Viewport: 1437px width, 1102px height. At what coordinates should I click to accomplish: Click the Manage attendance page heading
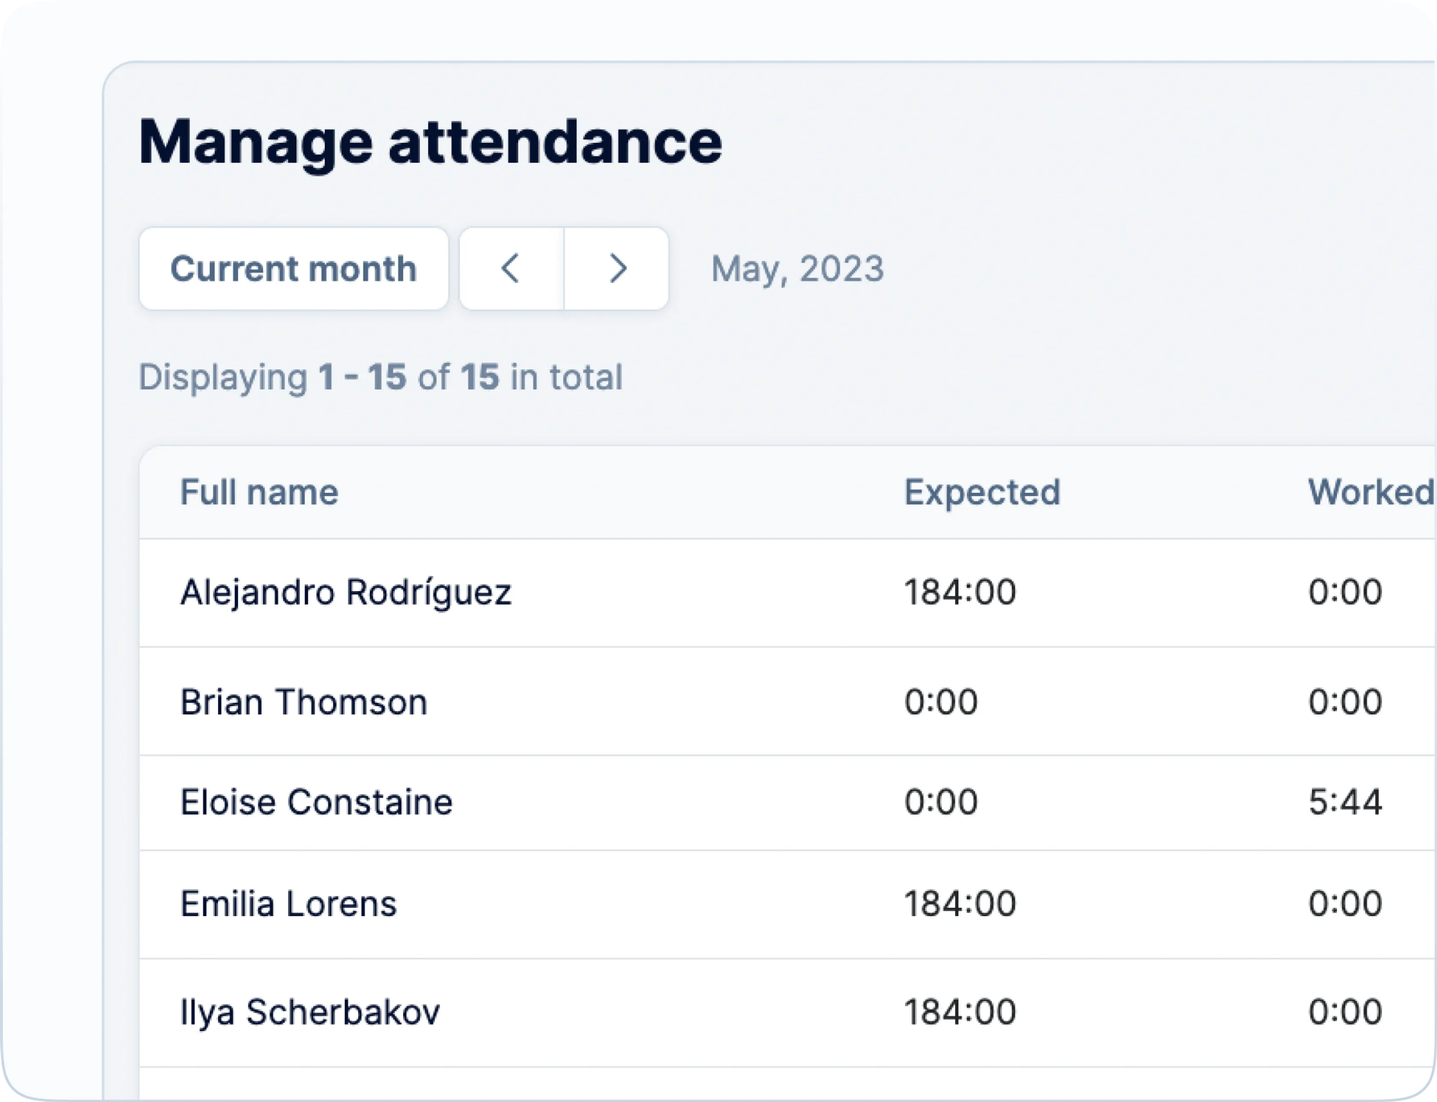pyautogui.click(x=430, y=142)
